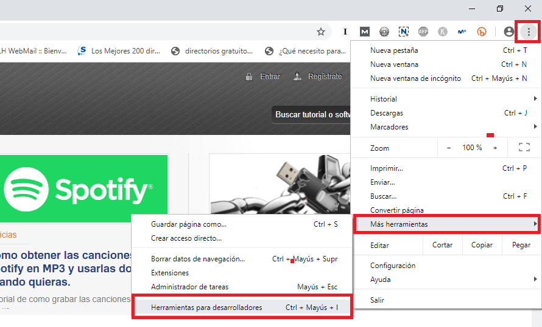The height and width of the screenshot is (327, 542).
Task: Click the blue 'M+' extension icon
Action: [462, 32]
